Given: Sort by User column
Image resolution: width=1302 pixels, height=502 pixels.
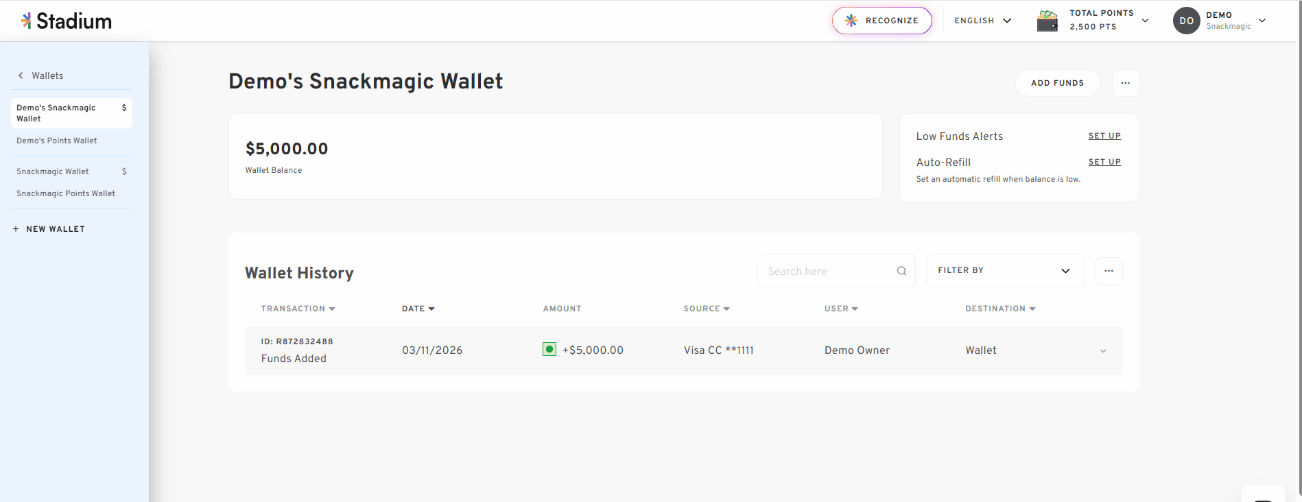Looking at the screenshot, I should [841, 309].
